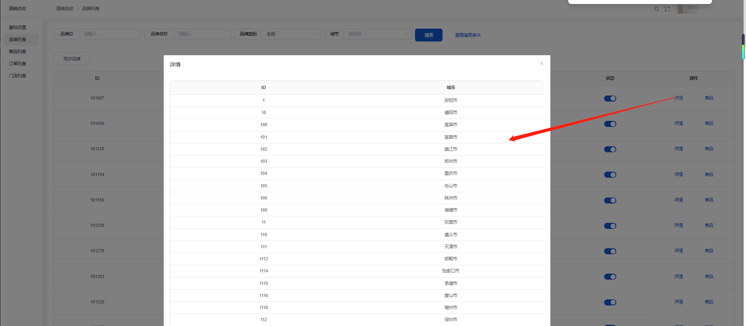The image size is (746, 326).
Task: Close the 详情 dialog with X icon
Action: (542, 64)
